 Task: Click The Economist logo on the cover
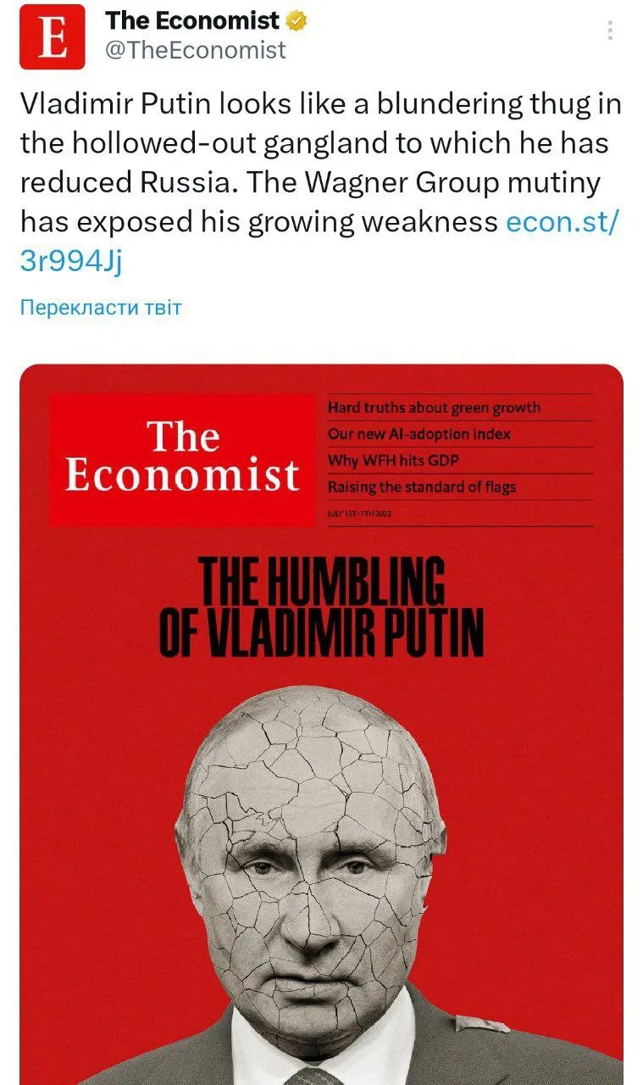click(x=182, y=458)
